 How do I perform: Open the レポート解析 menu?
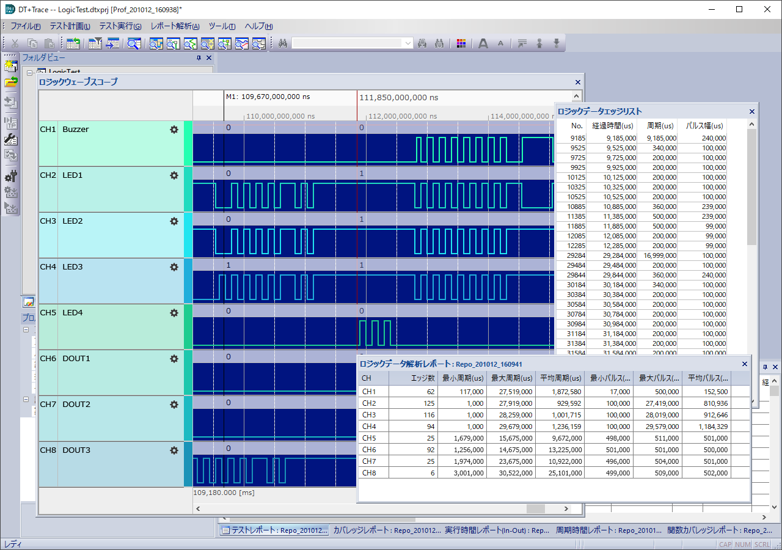pyautogui.click(x=175, y=26)
